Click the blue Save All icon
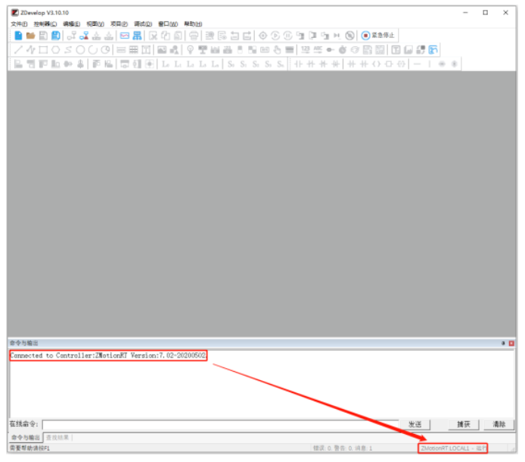 [55, 35]
